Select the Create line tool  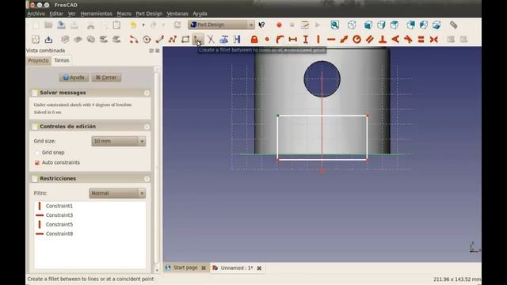click(160, 40)
